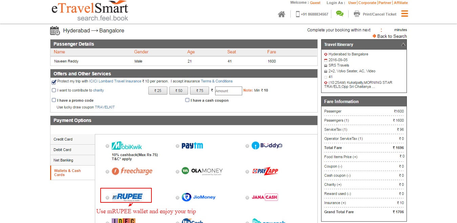The height and width of the screenshot is (223, 457).
Task: Open insurance Terms & Conditions link
Action: [217, 81]
